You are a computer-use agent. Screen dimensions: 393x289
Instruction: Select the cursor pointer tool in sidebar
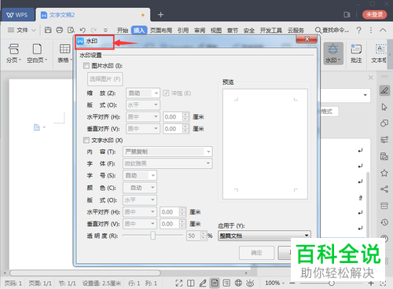[x=384, y=107]
